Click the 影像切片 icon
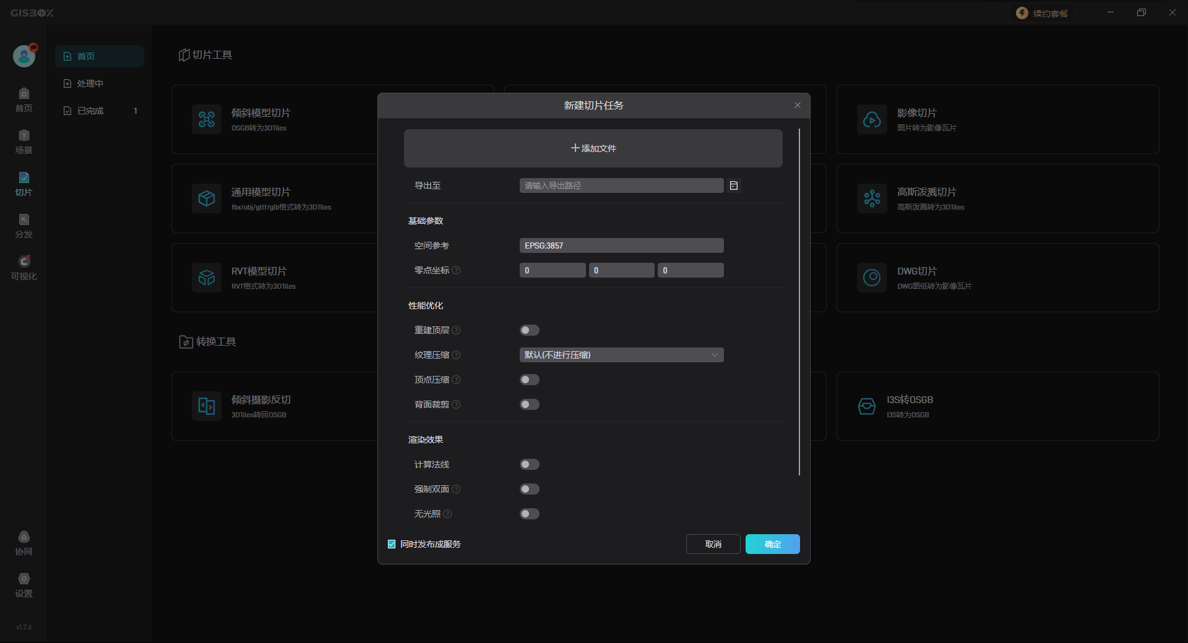The width and height of the screenshot is (1188, 643). (x=872, y=119)
